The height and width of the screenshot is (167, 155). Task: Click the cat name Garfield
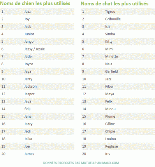pos(111,71)
